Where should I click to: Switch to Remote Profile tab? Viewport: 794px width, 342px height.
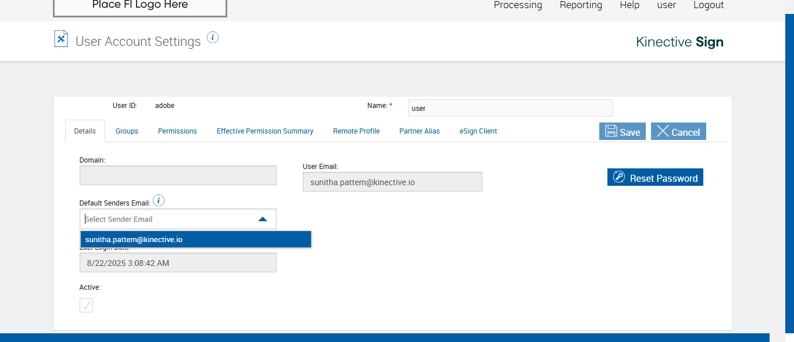click(356, 131)
